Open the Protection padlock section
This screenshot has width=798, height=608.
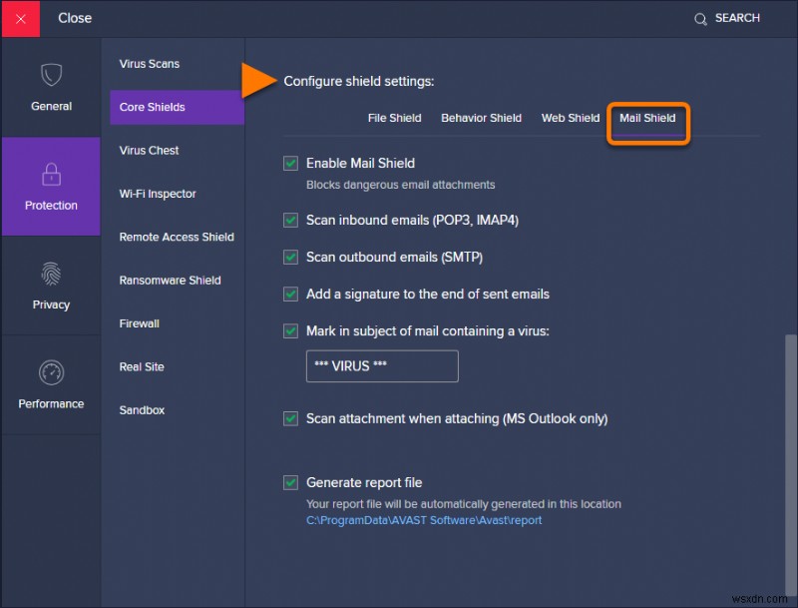click(51, 186)
